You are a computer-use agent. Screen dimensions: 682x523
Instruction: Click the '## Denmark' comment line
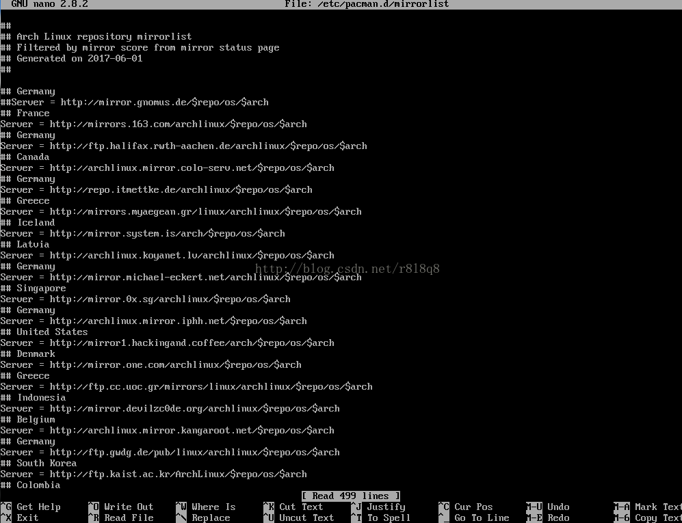pos(27,354)
